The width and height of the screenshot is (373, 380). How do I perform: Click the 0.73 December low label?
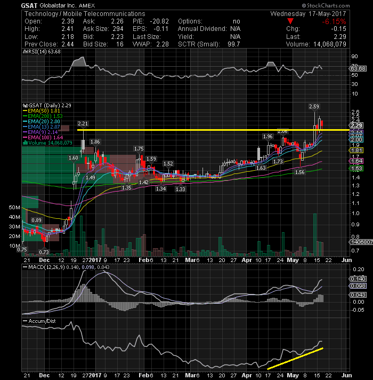[44, 252]
